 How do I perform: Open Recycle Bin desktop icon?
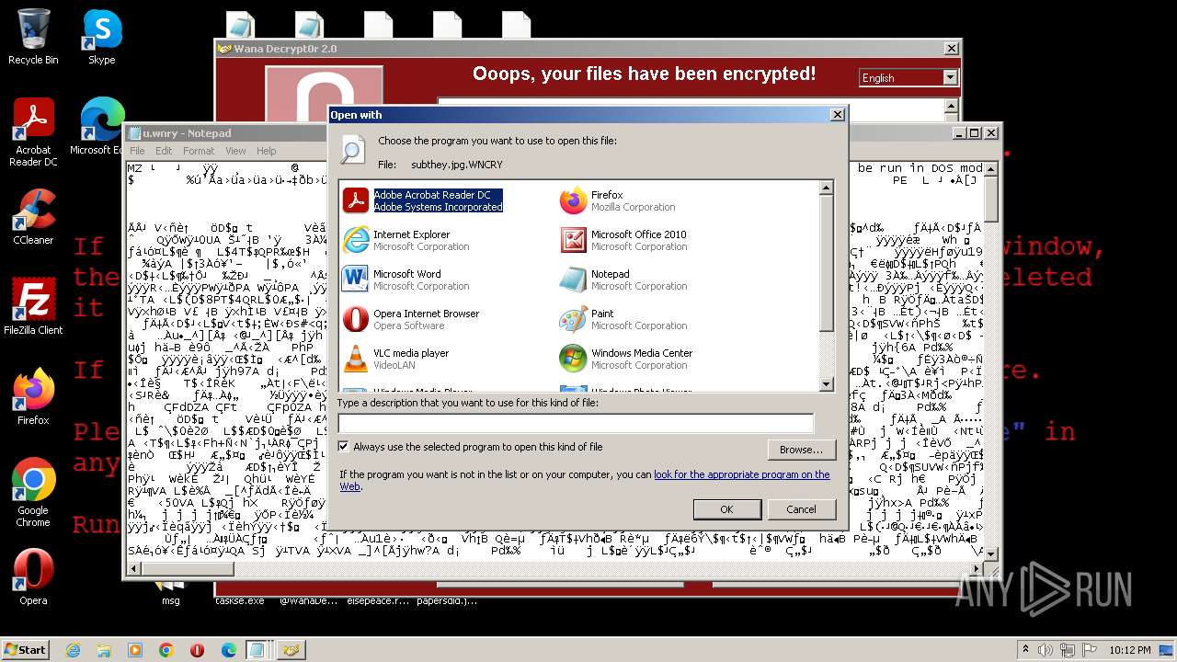click(33, 37)
